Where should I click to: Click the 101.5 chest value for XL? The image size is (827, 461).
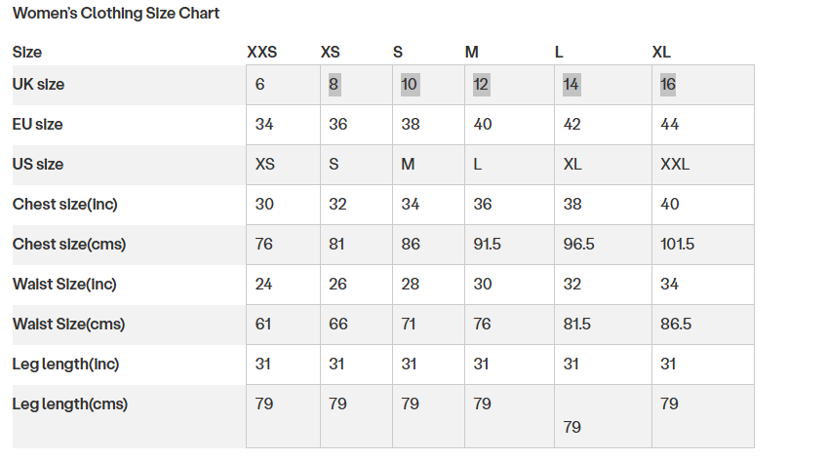pos(678,245)
